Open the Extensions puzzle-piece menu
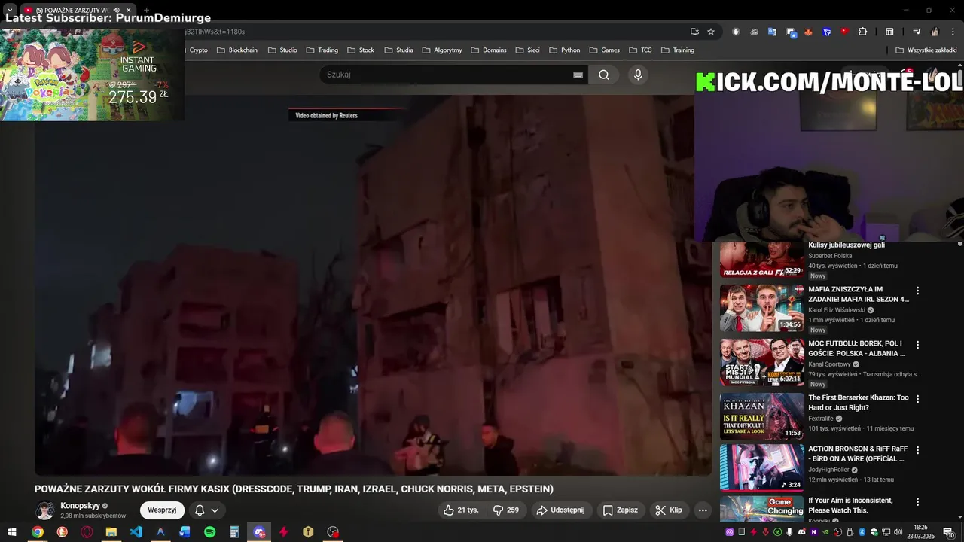Viewport: 964px width, 542px height. coord(863,32)
